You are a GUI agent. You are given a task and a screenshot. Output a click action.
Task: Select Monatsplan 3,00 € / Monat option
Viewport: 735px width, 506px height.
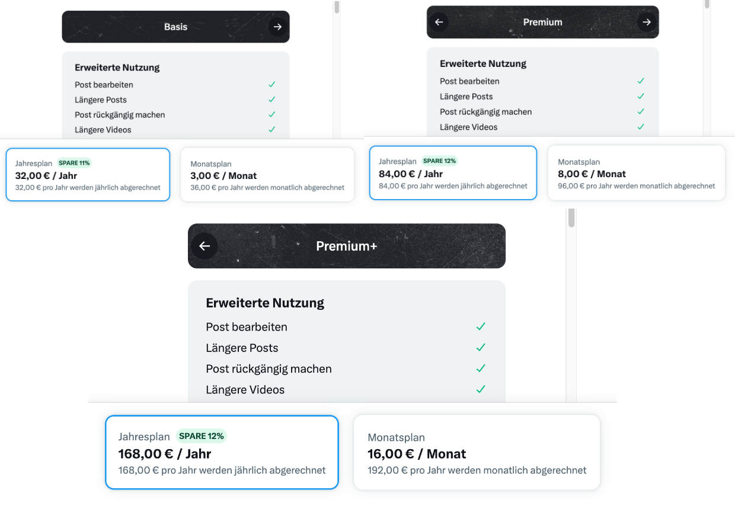267,175
